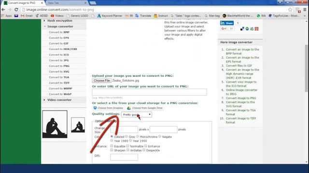Screen dimensions: 309x173
Task: Open Convert to JPG in sidebar
Action: 59,61
